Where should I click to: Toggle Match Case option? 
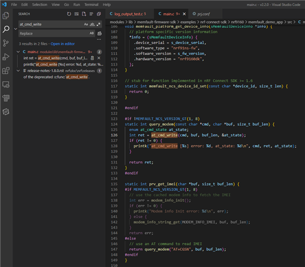click(x=86, y=24)
